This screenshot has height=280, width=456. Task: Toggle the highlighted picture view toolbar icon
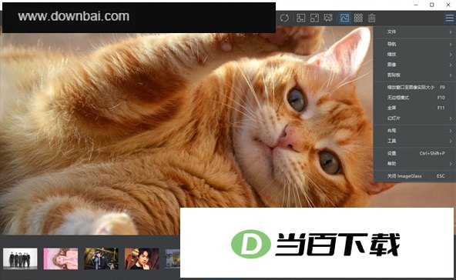pos(344,18)
